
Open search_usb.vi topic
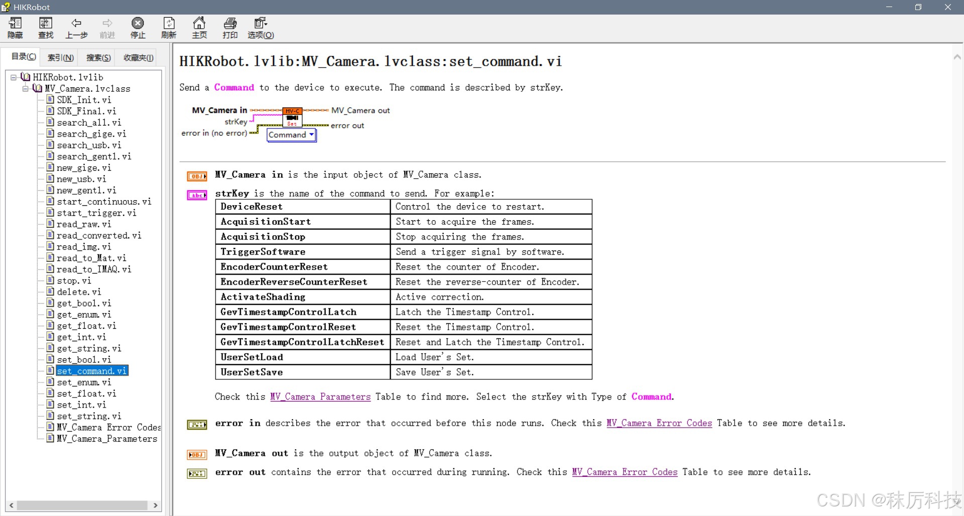click(x=89, y=145)
